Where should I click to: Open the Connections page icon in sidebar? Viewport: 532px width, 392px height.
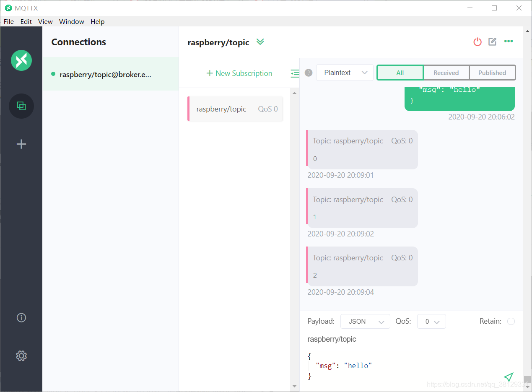pos(21,106)
